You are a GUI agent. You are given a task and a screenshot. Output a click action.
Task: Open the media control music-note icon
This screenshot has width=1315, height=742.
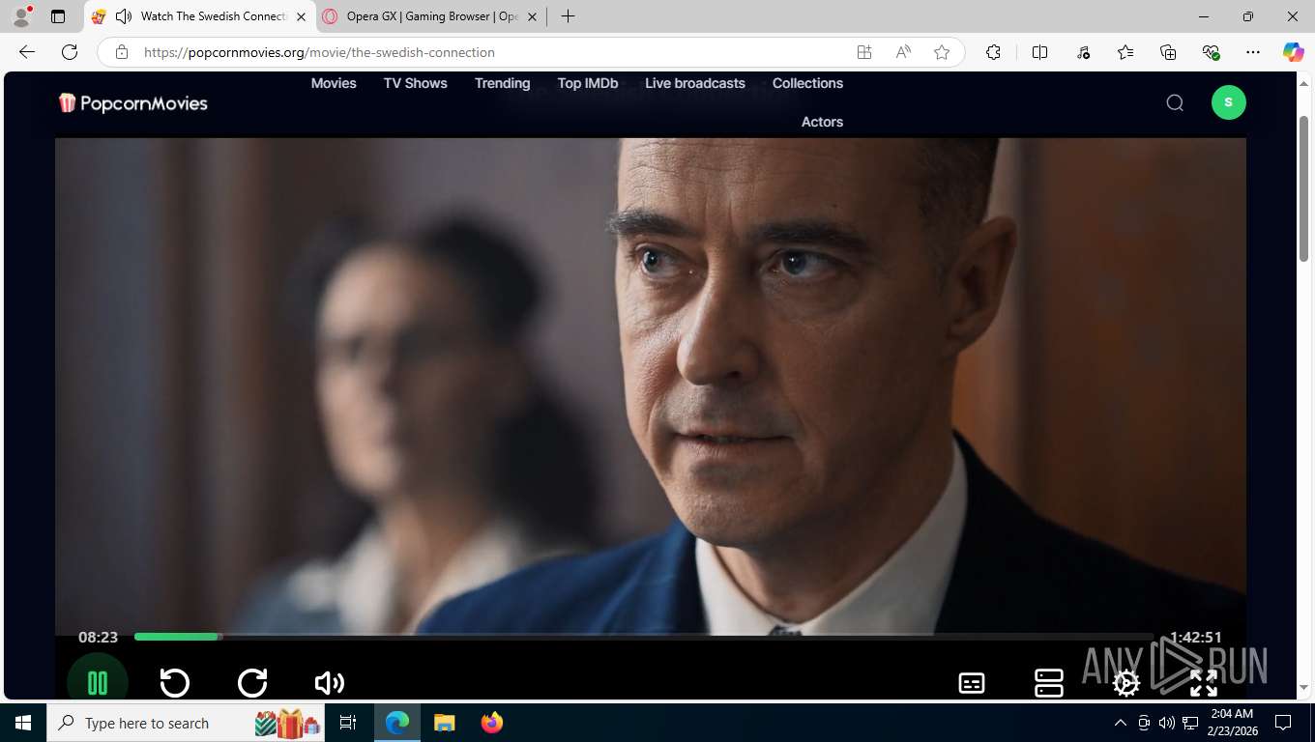click(1083, 52)
